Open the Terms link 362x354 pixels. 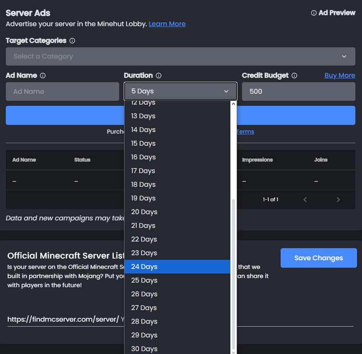tap(245, 132)
